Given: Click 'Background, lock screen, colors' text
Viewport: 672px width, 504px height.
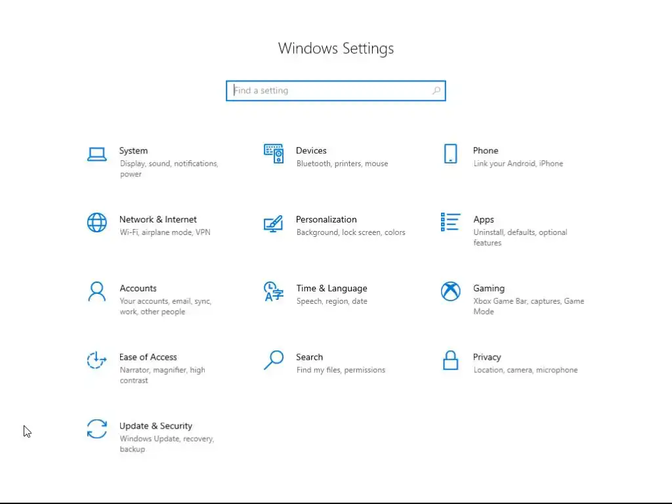Looking at the screenshot, I should tap(350, 232).
